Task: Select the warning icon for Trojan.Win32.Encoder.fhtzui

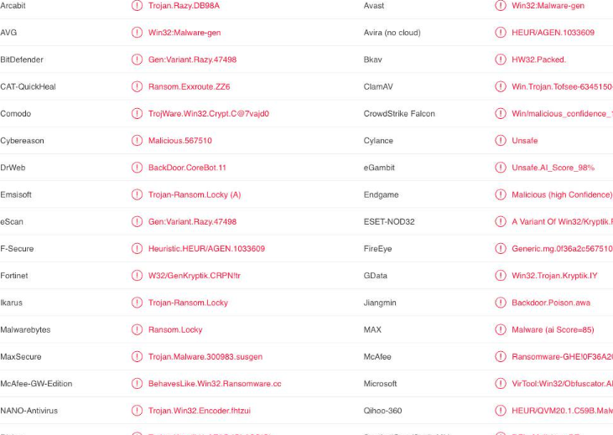Action: coord(138,411)
